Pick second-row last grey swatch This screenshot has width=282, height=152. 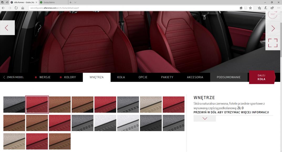174,123
